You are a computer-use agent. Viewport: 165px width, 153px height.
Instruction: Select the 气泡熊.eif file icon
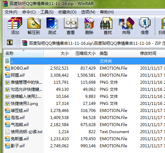pos(7,125)
